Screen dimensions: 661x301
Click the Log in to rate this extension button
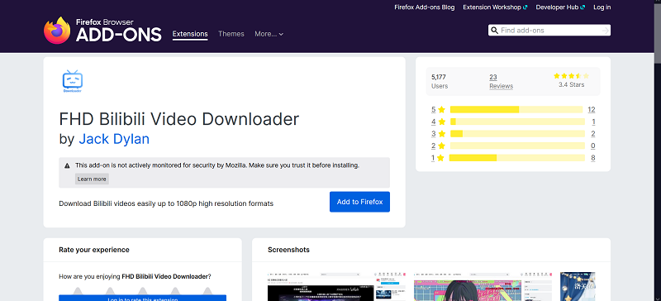pos(142,298)
